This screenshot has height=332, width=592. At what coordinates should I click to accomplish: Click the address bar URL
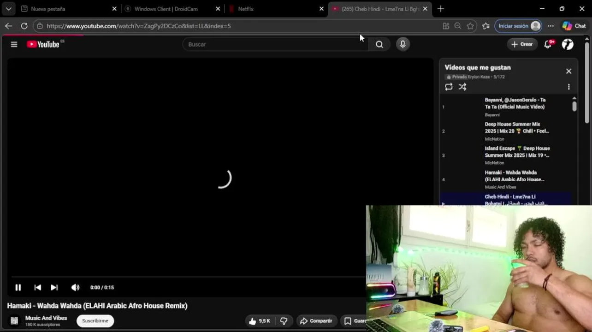(x=139, y=26)
